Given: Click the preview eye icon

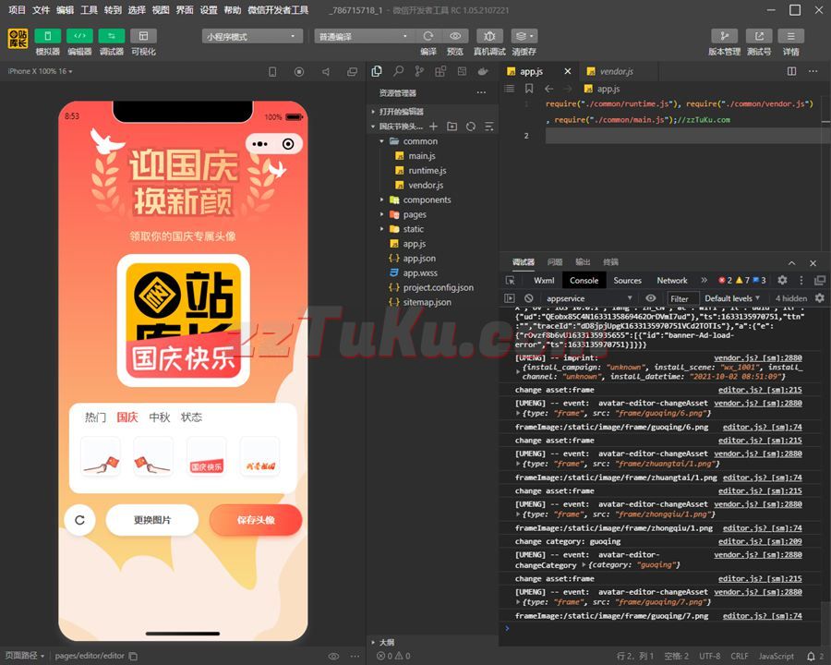Looking at the screenshot, I should click(454, 36).
